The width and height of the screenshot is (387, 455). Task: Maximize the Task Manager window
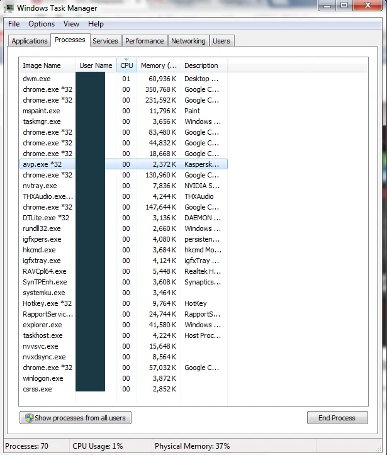coord(344,5)
